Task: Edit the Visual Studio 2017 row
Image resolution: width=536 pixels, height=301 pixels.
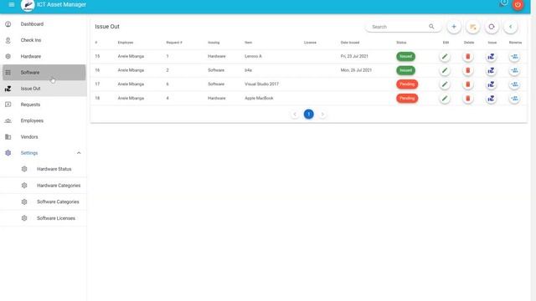Action: pyautogui.click(x=445, y=84)
